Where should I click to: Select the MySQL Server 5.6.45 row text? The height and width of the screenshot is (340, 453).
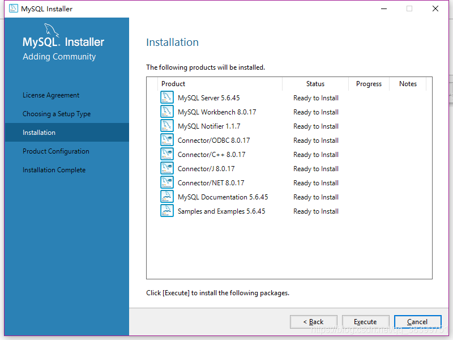point(208,98)
